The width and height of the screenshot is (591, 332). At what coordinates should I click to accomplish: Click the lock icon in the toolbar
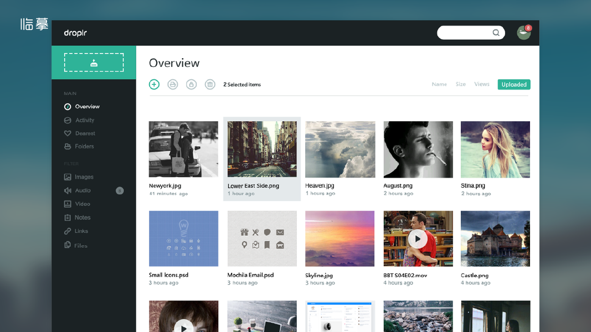click(192, 84)
